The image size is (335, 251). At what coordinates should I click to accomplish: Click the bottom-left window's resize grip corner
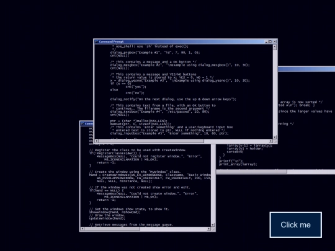[x=213, y=229]
